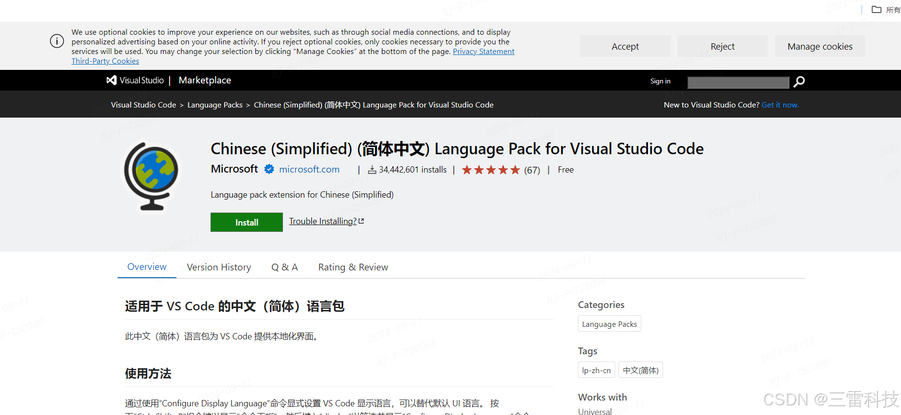The image size is (901, 415).
Task: Open Manage cookies settings
Action: coord(820,46)
